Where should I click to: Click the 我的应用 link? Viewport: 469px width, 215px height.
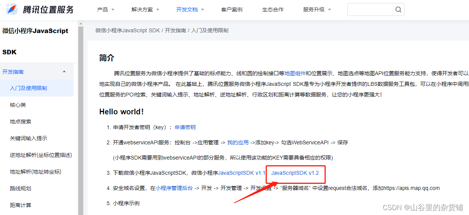[x=238, y=142]
